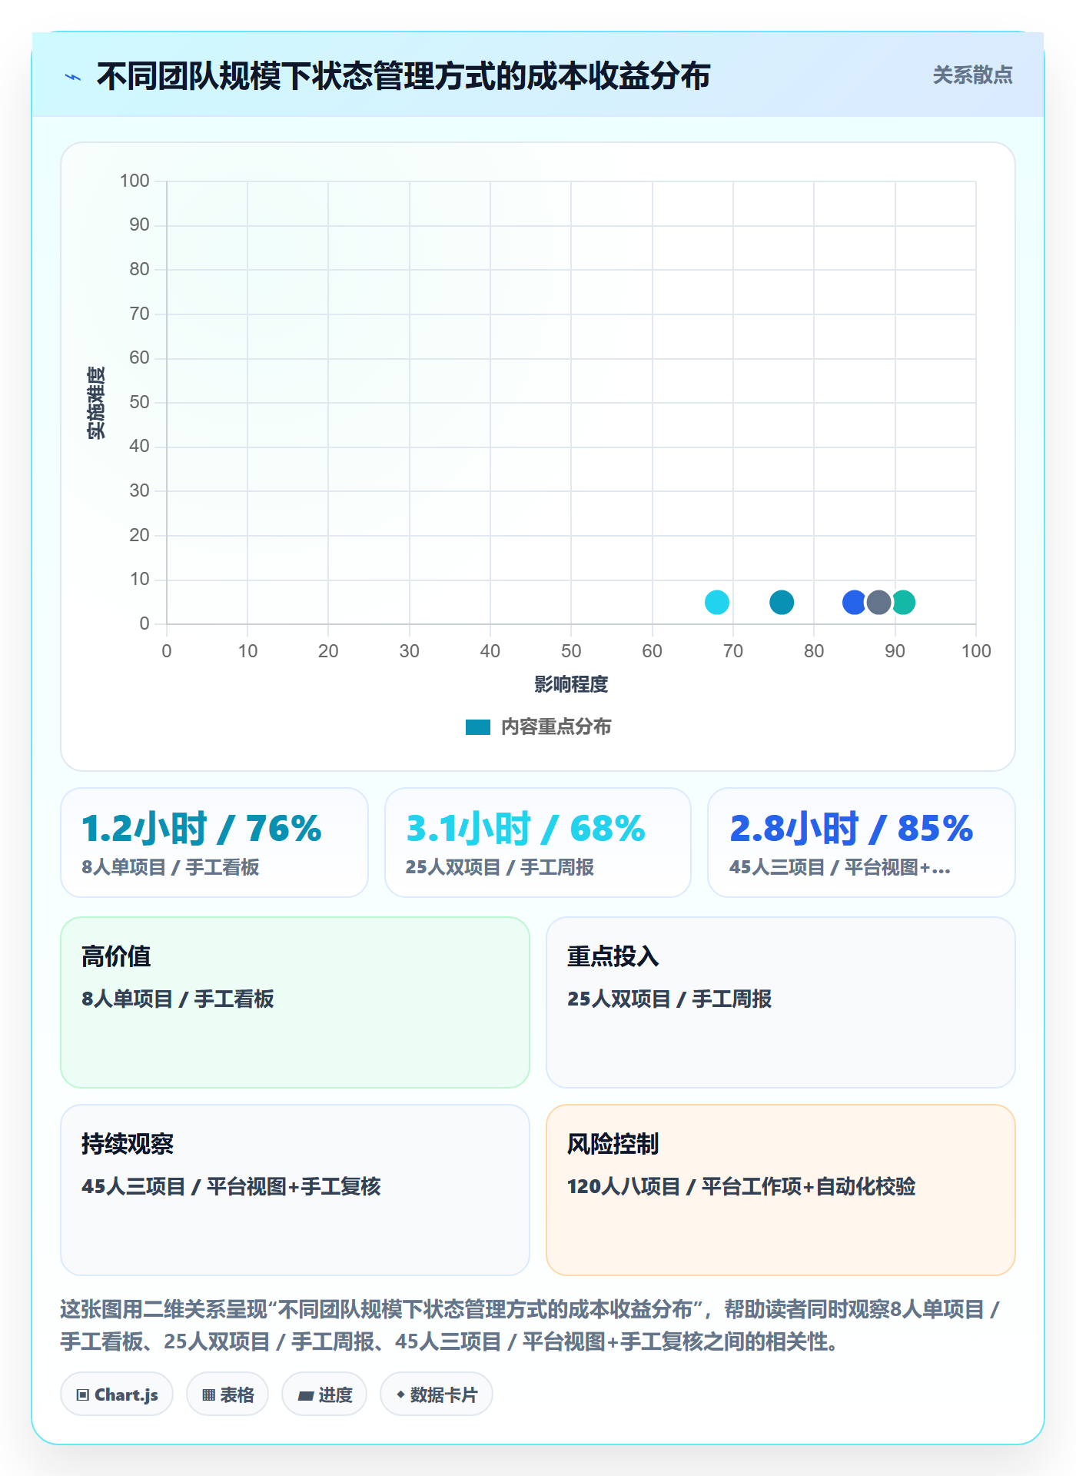The image size is (1076, 1476).
Task: Click the y-axis tick label 50
Action: click(139, 402)
